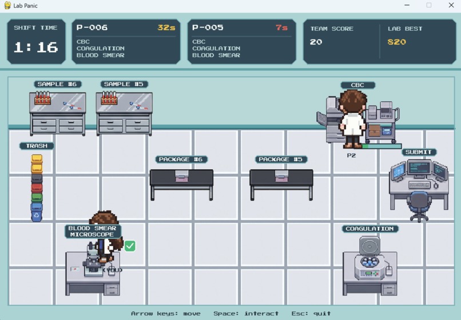Click the syringe on Sample #5 bench

tap(138, 106)
